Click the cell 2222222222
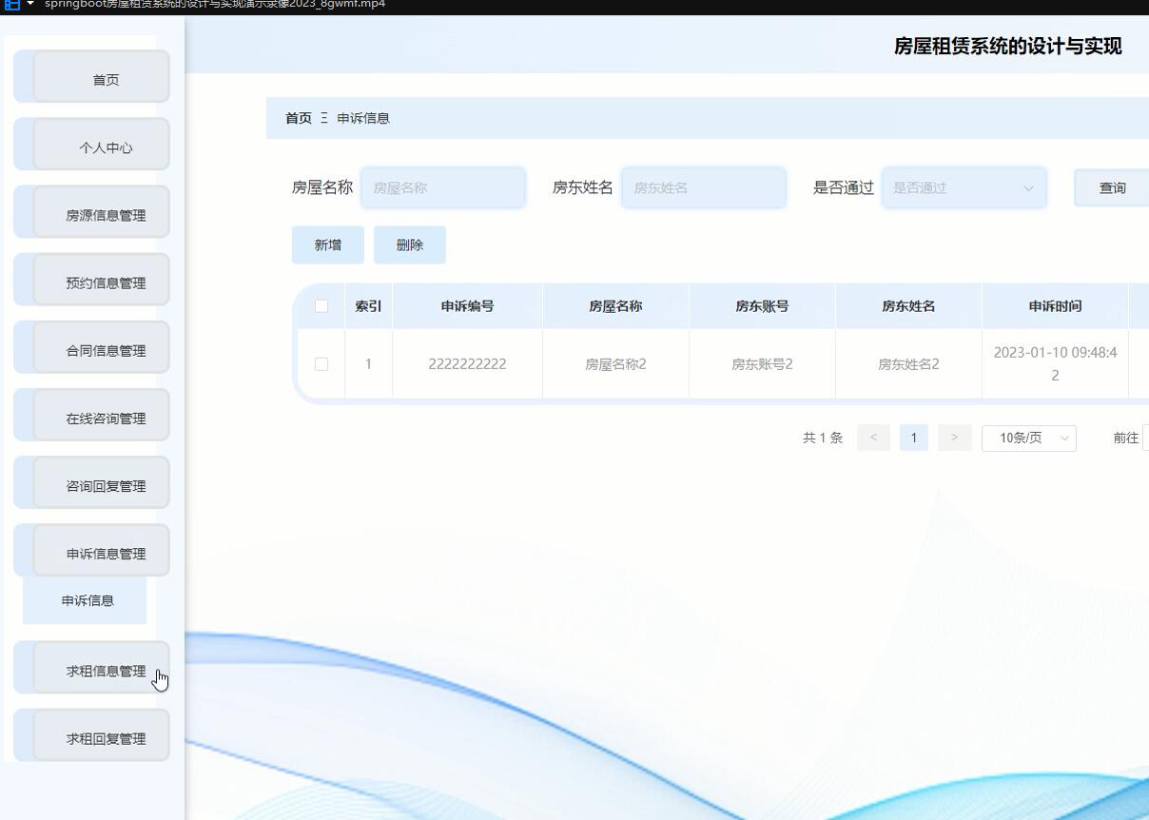Viewport: 1149px width, 820px height. pyautogui.click(x=467, y=364)
